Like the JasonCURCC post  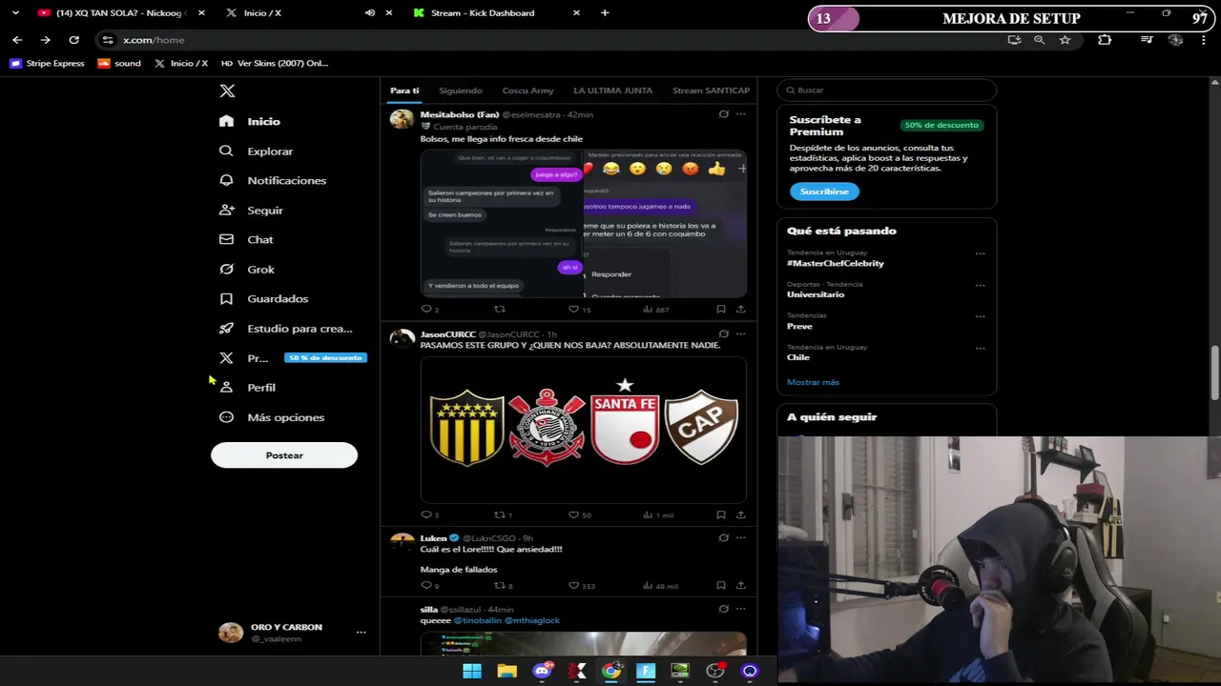coord(573,514)
